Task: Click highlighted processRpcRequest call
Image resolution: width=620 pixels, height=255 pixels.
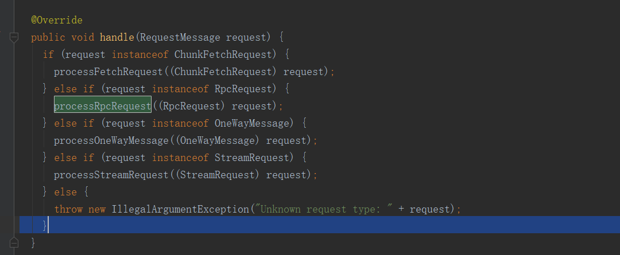Action: [103, 106]
